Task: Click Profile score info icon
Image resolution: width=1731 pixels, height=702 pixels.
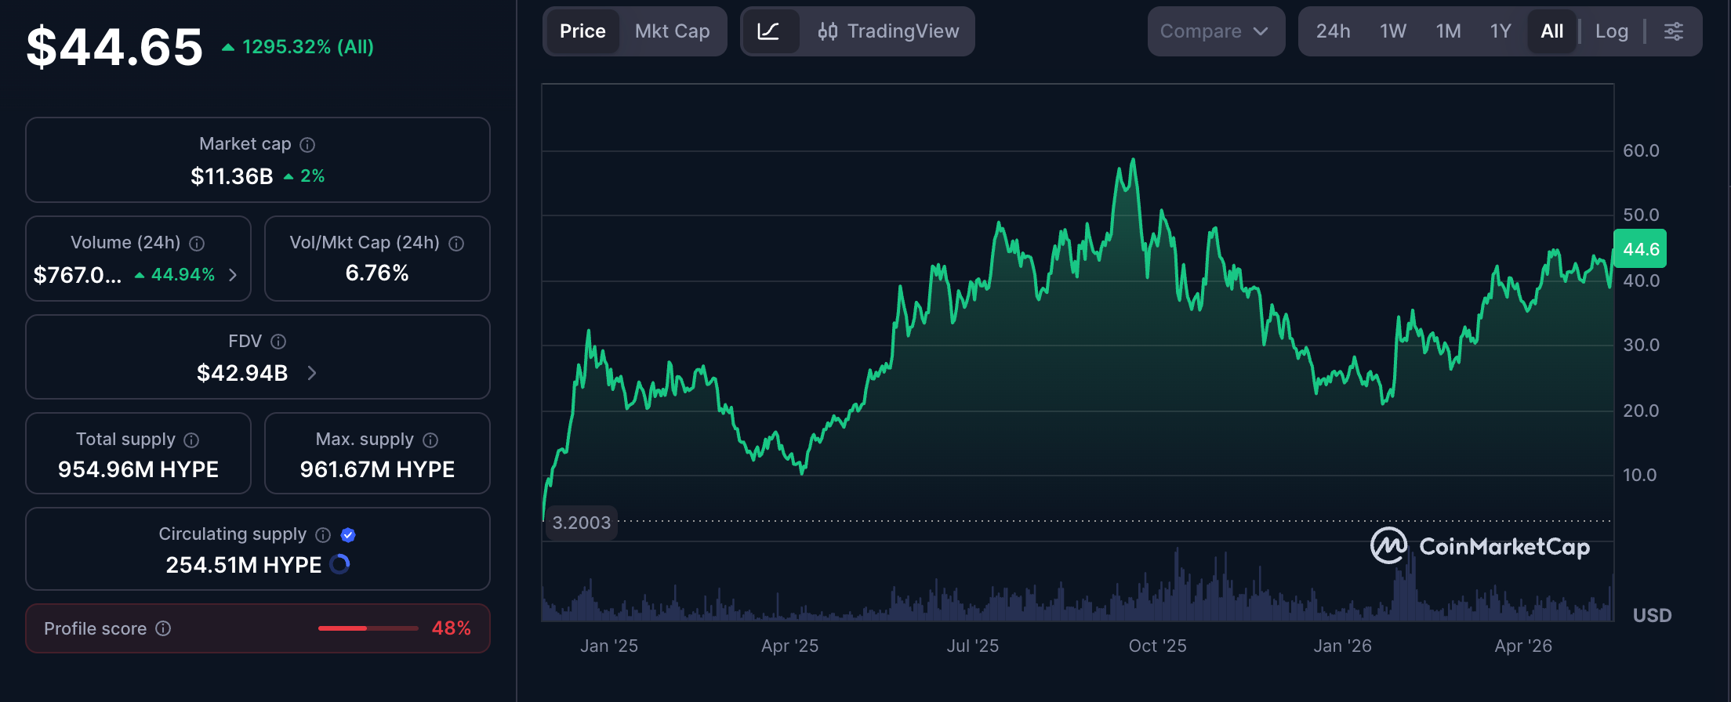Action: [x=163, y=628]
